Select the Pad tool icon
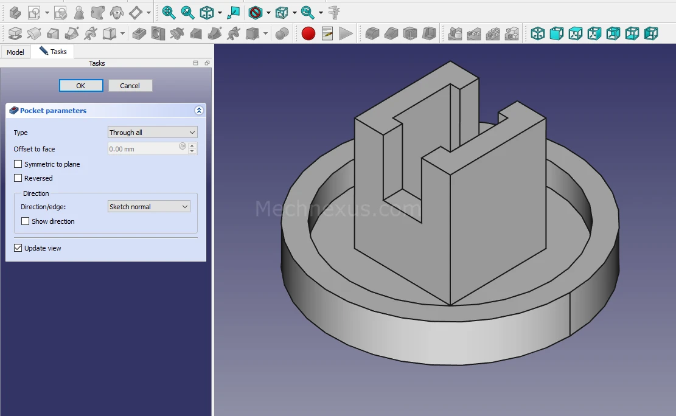The image size is (676, 416). (x=15, y=33)
